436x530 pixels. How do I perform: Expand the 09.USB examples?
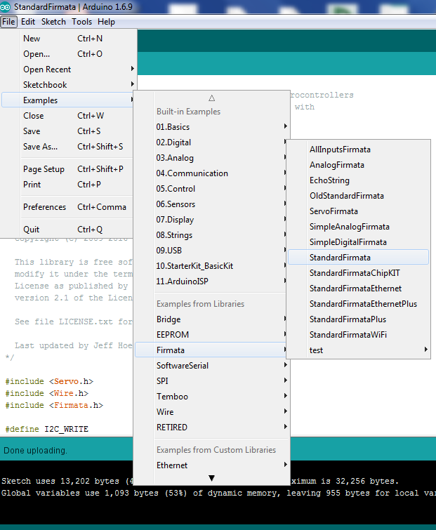point(211,251)
